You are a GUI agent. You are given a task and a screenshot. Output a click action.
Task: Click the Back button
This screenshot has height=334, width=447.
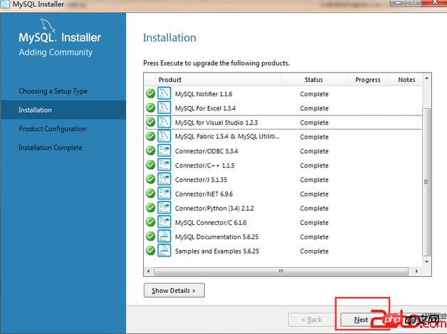click(x=312, y=320)
